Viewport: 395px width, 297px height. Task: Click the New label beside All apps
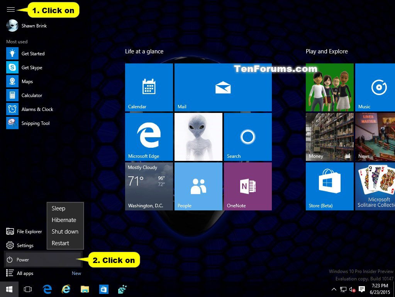pos(76,273)
